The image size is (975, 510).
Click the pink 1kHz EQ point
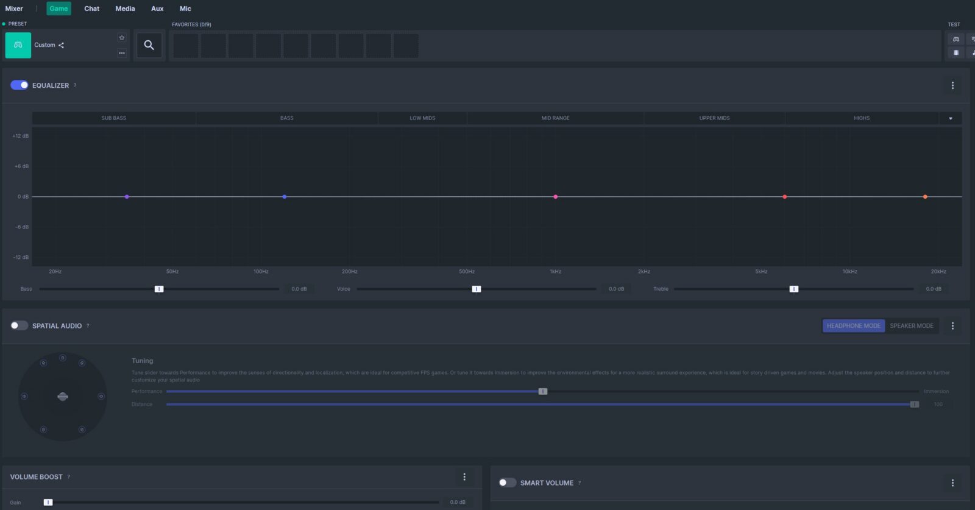555,197
